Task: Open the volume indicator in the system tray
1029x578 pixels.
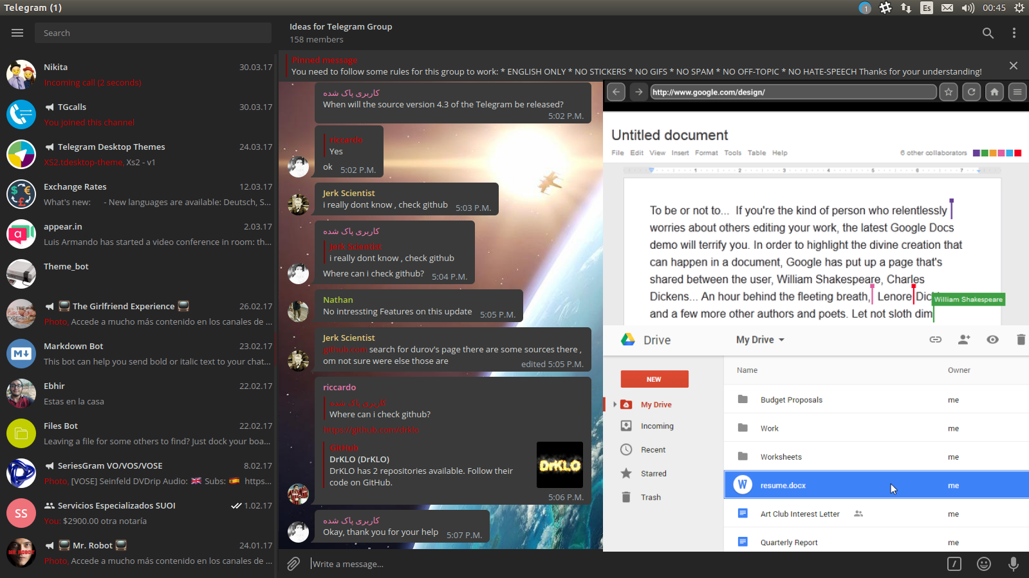Action: (968, 8)
